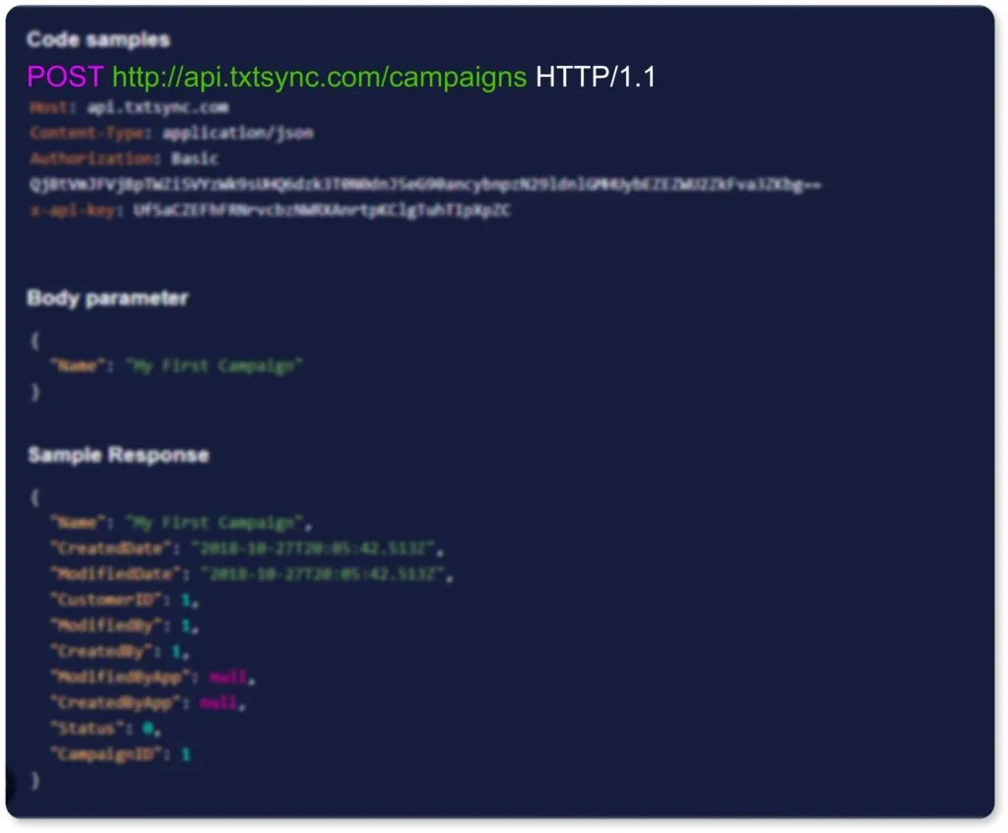Select the Code samples heading
The image size is (1008, 833).
pos(98,39)
